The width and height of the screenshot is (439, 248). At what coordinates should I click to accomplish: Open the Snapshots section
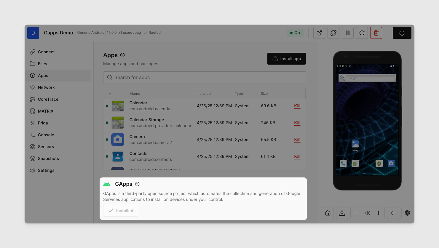pyautogui.click(x=58, y=159)
